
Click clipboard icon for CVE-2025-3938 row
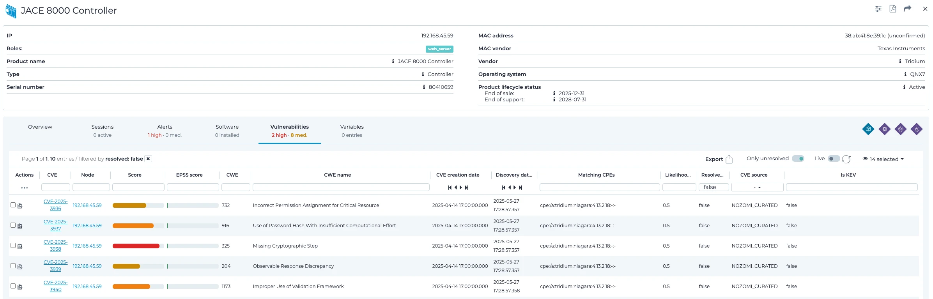(20, 246)
